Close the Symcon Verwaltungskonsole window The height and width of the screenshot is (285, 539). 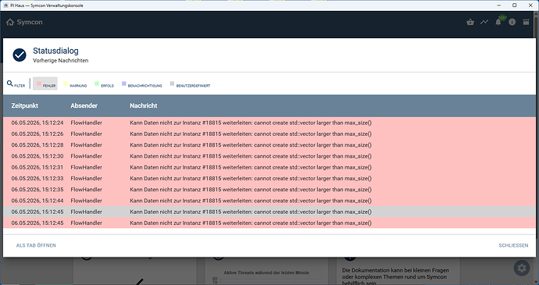530,5
